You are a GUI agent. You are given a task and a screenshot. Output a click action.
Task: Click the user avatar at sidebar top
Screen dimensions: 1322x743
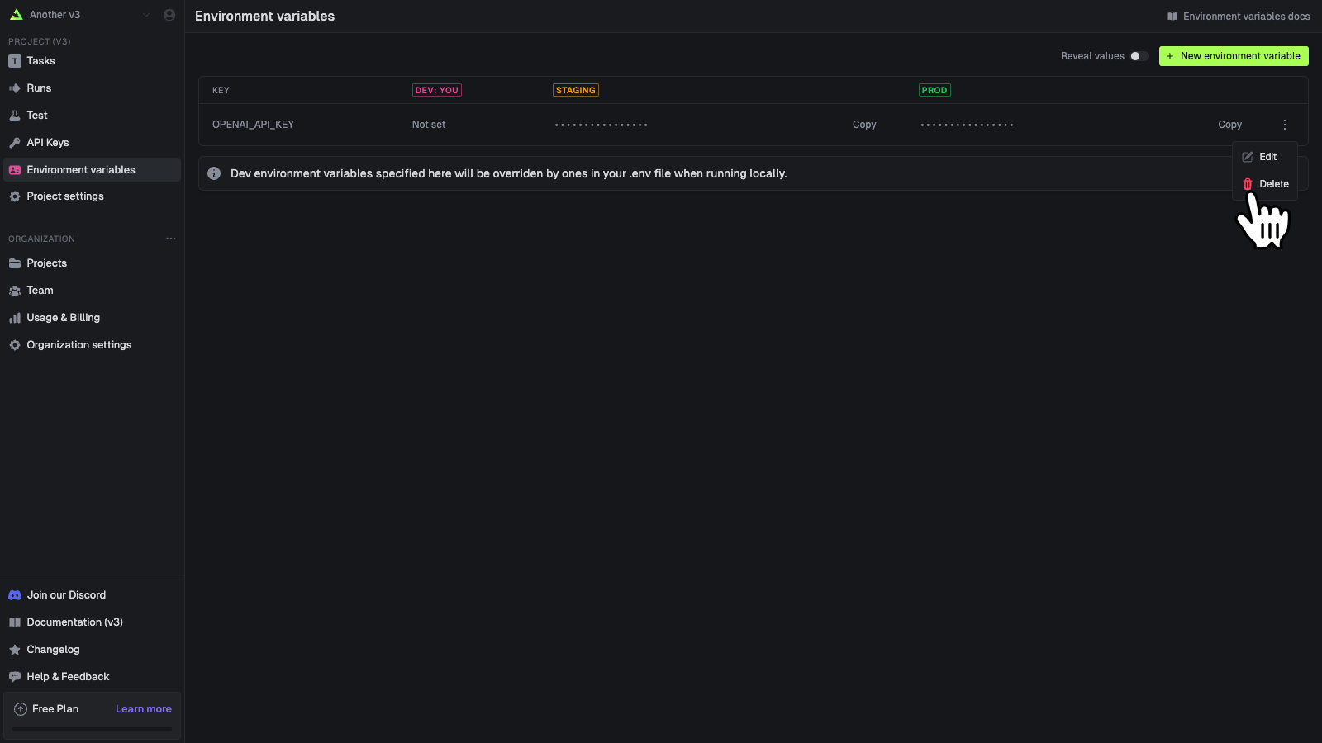(169, 14)
